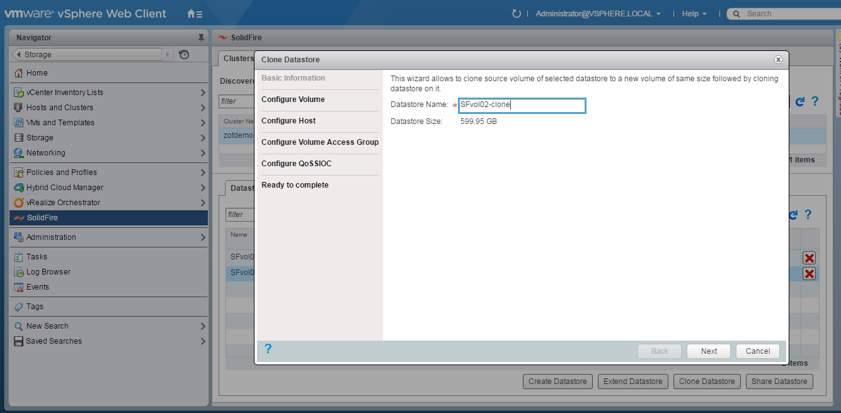
Task: Click the Datastore Name input field
Action: point(522,105)
